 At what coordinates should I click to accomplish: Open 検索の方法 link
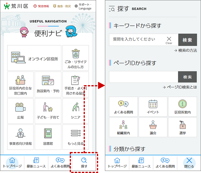click(x=186, y=51)
